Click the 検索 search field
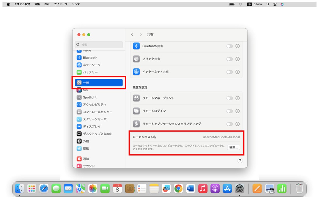This screenshot has width=319, height=199. pyautogui.click(x=99, y=44)
